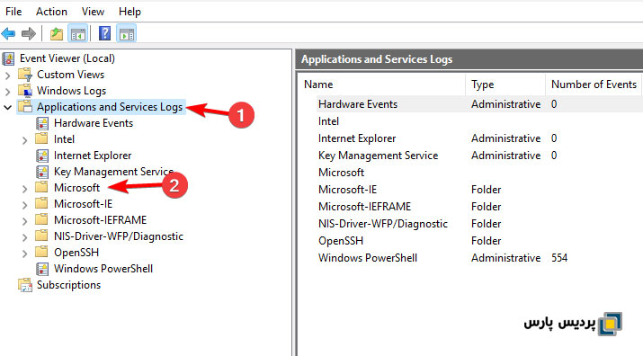The height and width of the screenshot is (356, 643).
Task: Select Event Viewer (Local) tree label
Action: pos(67,58)
